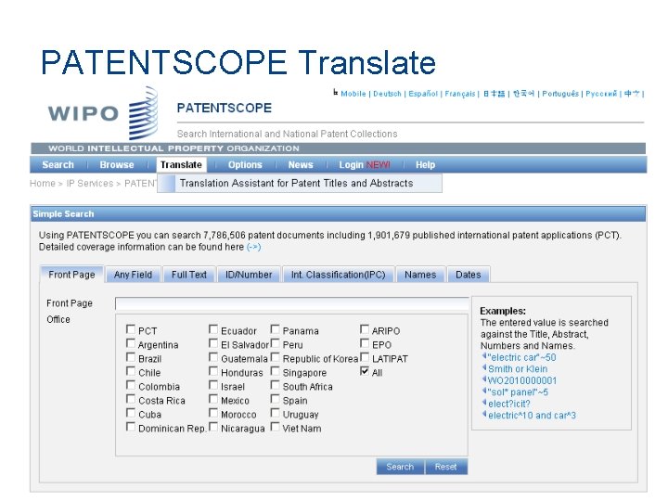
Task: Click the Login menu item
Action: click(365, 165)
